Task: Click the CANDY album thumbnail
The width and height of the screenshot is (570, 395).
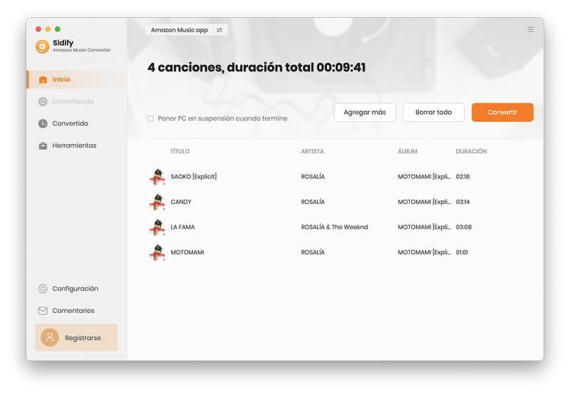Action: tap(157, 202)
